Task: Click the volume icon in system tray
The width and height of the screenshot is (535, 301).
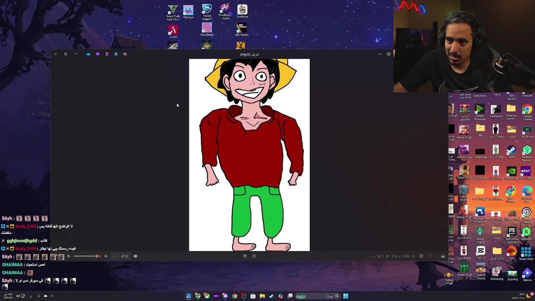Action: coord(18,296)
